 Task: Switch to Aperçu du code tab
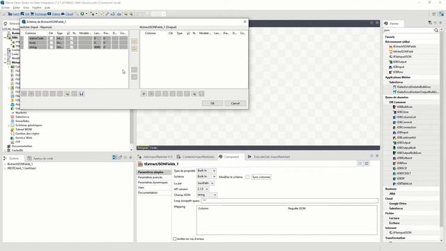click(40, 158)
